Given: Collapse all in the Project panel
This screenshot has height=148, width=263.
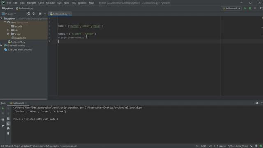Looking at the screenshot, I should click(x=34, y=14).
